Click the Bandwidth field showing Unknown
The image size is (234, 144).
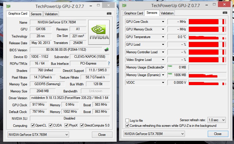[x=96, y=91]
